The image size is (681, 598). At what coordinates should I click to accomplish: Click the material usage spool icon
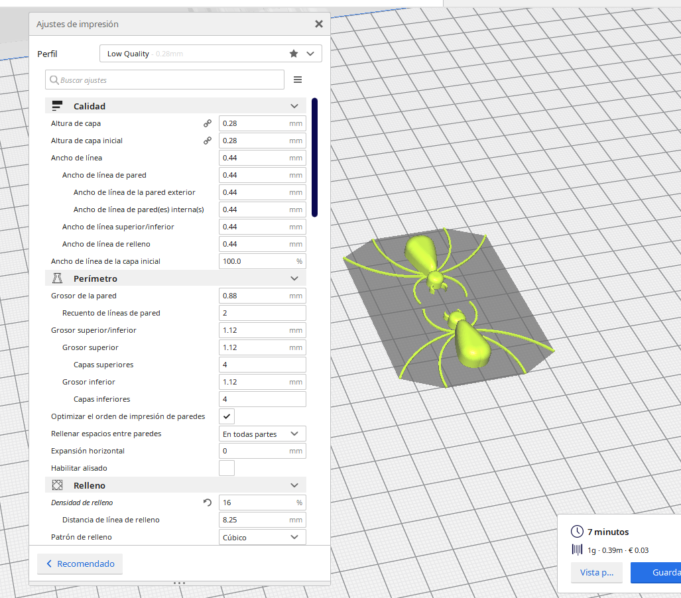coord(577,550)
